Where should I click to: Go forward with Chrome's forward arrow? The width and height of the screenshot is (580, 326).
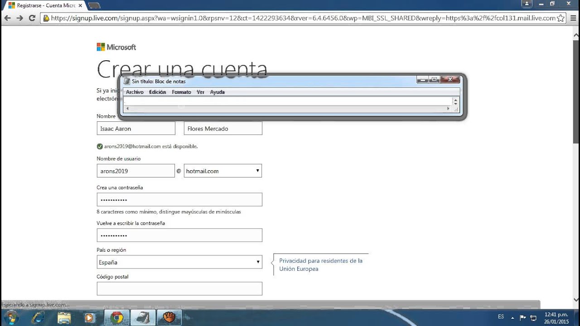pyautogui.click(x=20, y=19)
